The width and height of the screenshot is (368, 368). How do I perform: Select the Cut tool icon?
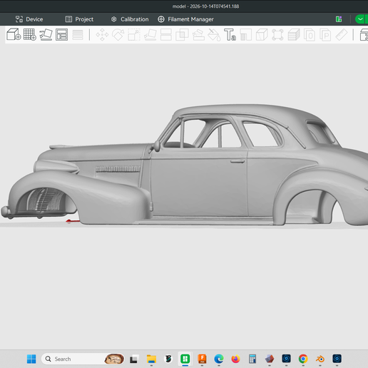166,35
